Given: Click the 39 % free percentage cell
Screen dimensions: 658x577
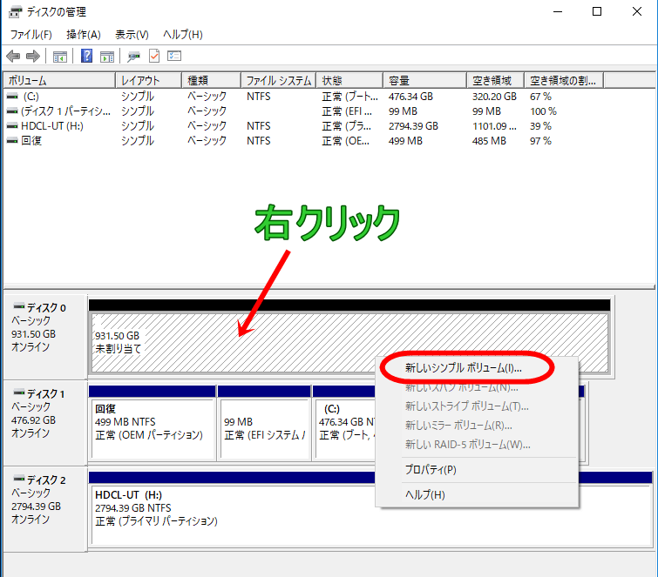Looking at the screenshot, I should (540, 125).
